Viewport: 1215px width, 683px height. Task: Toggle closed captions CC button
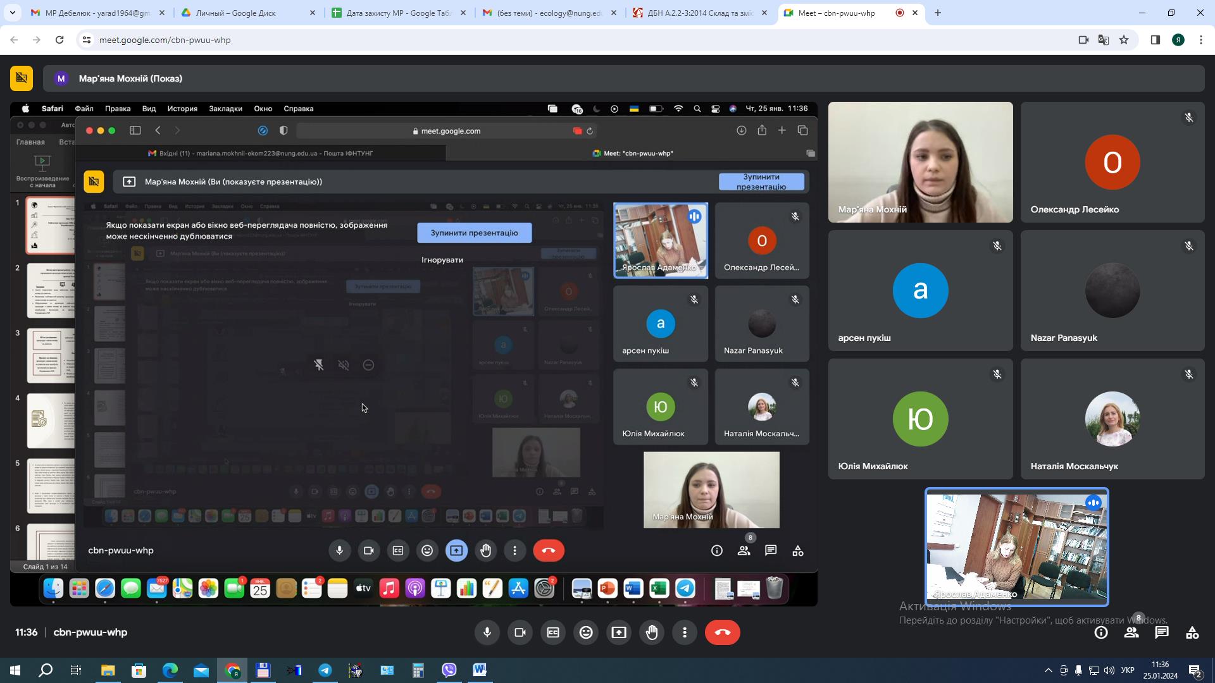pyautogui.click(x=553, y=632)
